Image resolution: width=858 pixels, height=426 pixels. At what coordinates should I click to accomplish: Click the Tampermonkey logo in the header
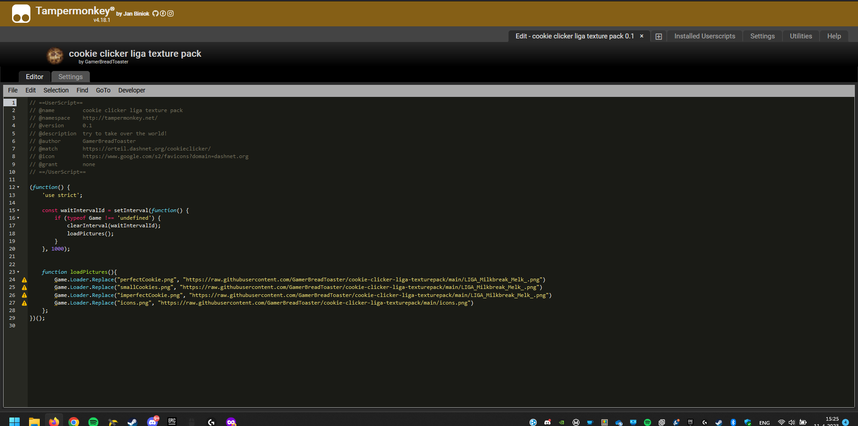pos(21,13)
